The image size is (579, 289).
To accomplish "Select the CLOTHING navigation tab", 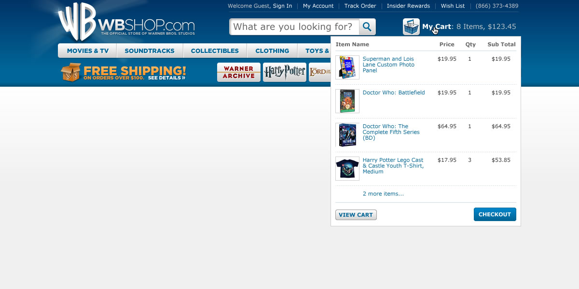I will tap(272, 51).
